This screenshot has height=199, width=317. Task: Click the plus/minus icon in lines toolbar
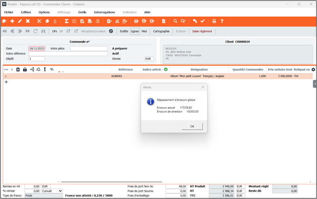point(52,70)
